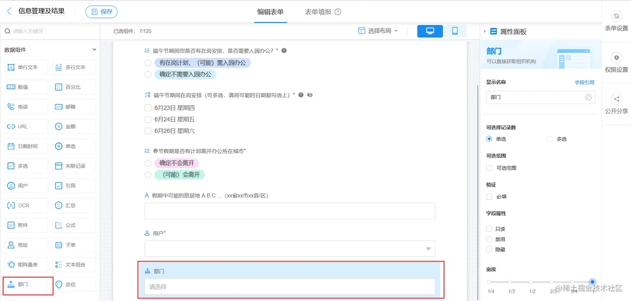Click the 字段引用 link

click(584, 82)
